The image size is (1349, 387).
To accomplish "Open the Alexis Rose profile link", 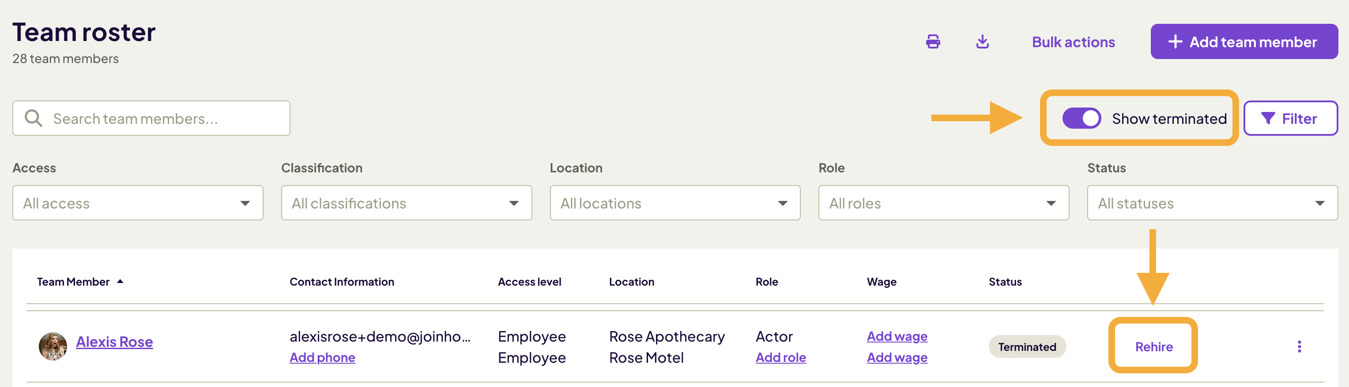I will coord(114,342).
